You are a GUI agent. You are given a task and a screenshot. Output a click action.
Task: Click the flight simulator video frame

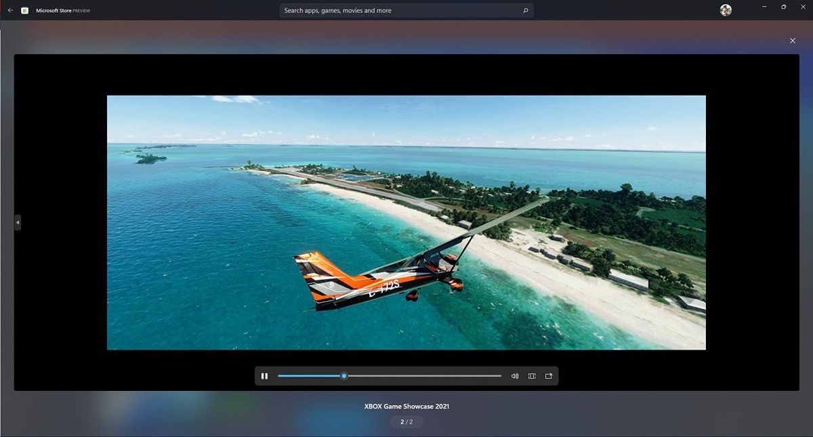pos(406,222)
